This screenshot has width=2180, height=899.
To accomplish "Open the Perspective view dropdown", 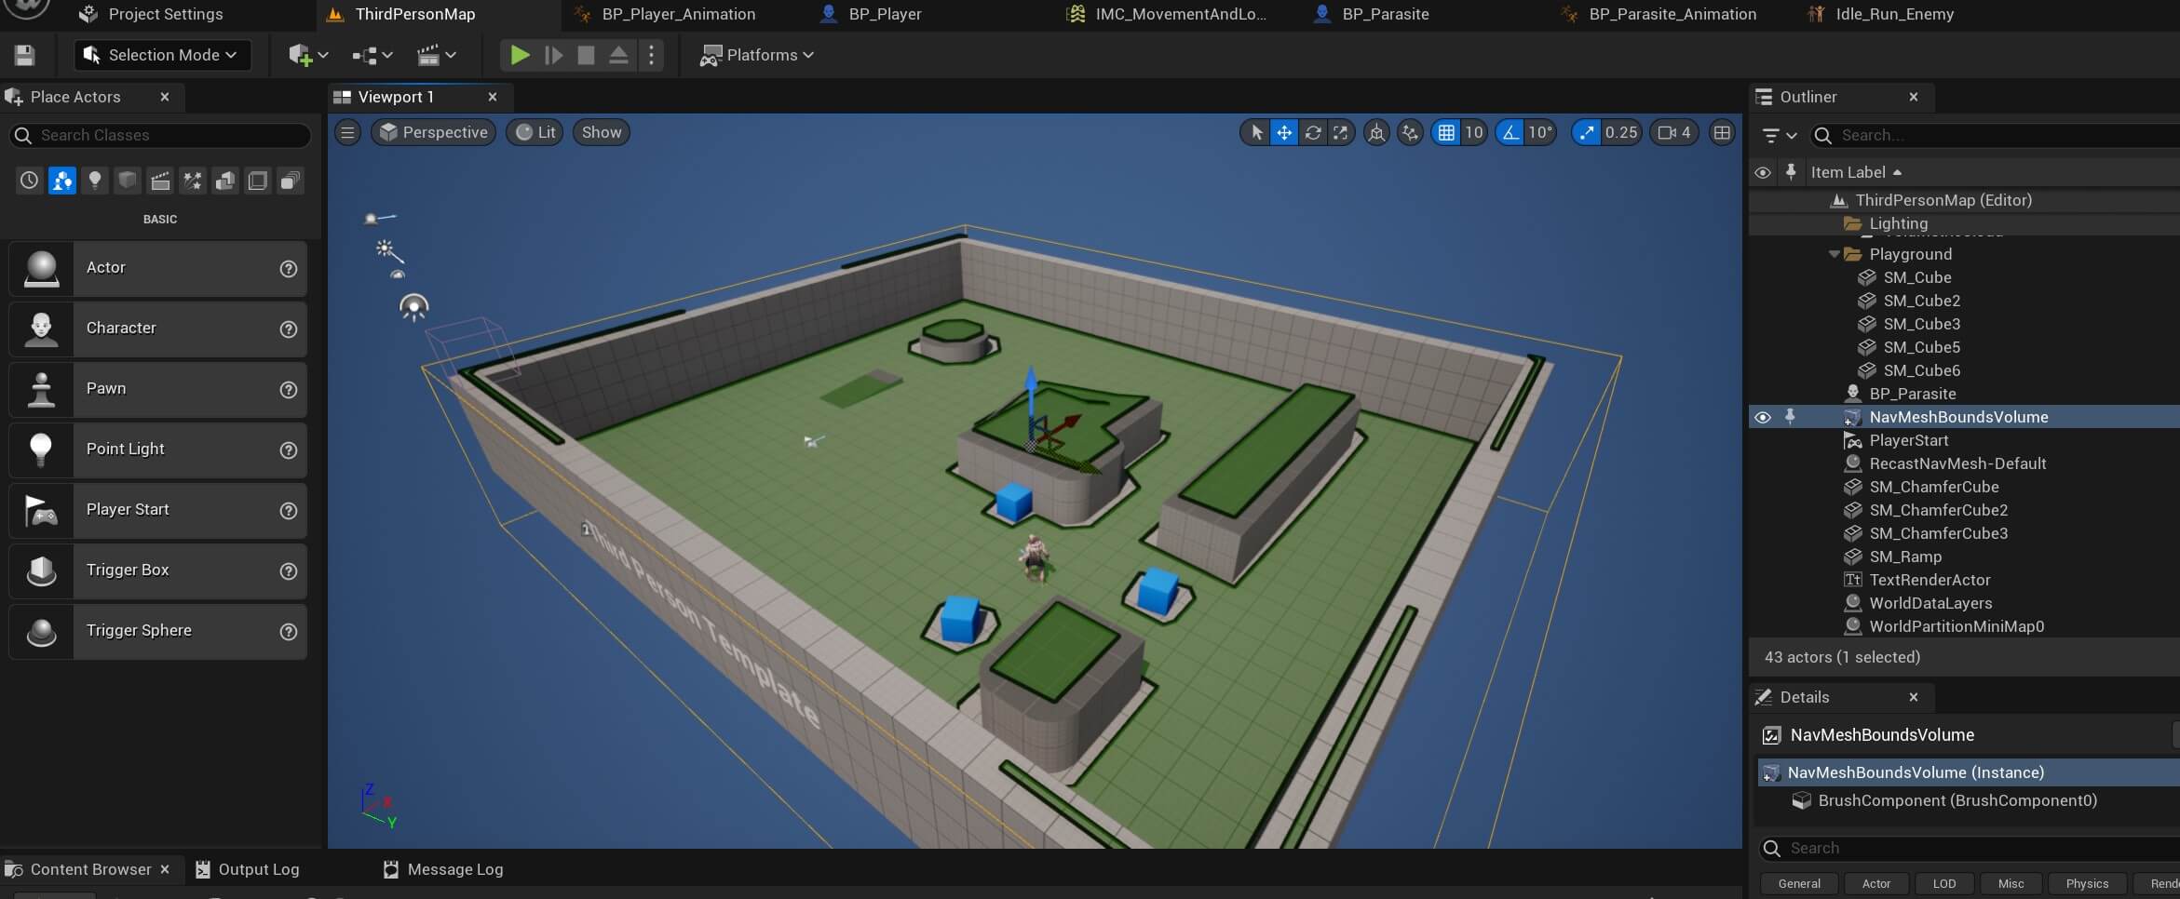I will (x=434, y=132).
